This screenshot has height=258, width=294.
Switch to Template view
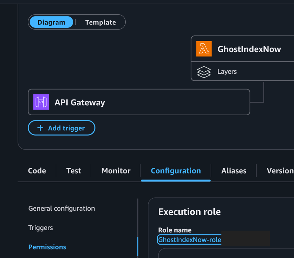(101, 22)
